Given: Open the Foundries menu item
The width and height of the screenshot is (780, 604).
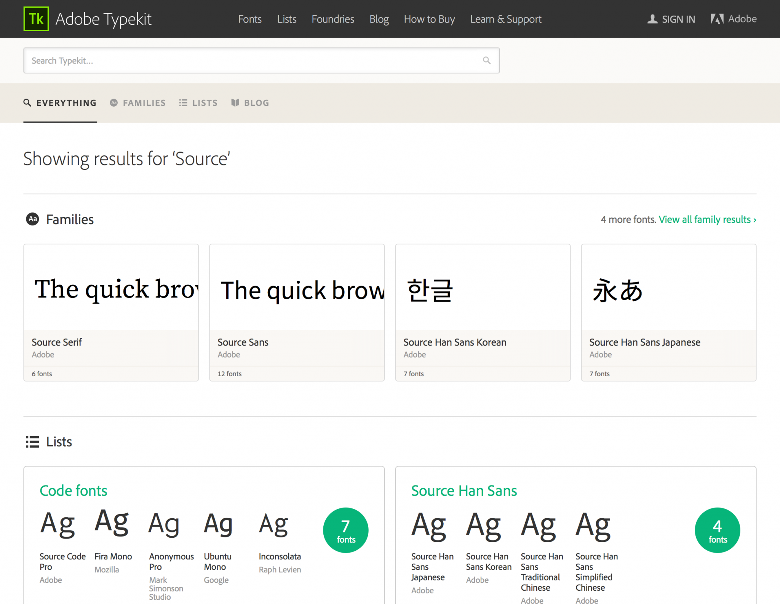Looking at the screenshot, I should pos(332,19).
